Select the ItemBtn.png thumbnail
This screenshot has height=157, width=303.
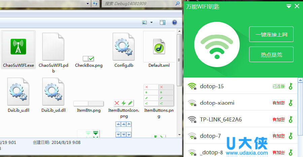89,103
